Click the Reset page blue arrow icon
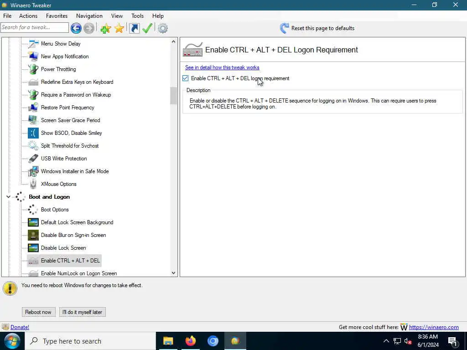Image resolution: width=467 pixels, height=350 pixels. click(284, 28)
